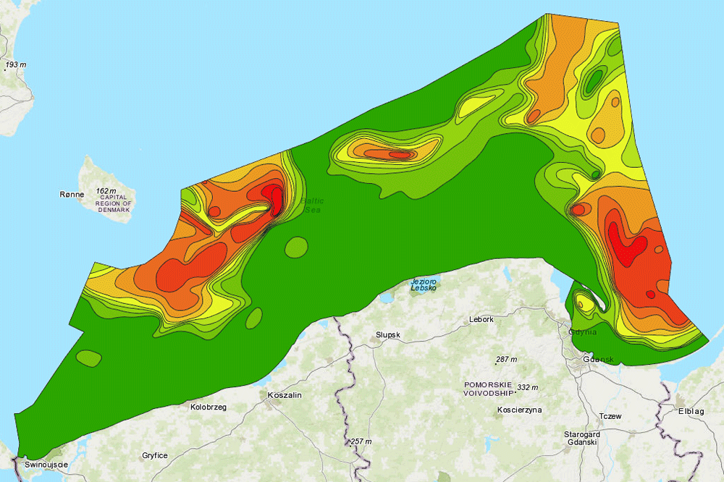Viewport: 724px width, 482px height.
Task: Select the Koszalin city label
Action: click(285, 395)
